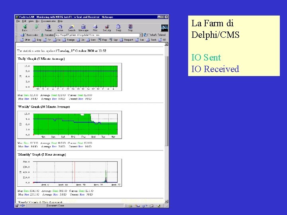Click the "IO Sent" legend text on the slide
Image resolution: width=287 pixels, height=215 pixels.
[206, 57]
